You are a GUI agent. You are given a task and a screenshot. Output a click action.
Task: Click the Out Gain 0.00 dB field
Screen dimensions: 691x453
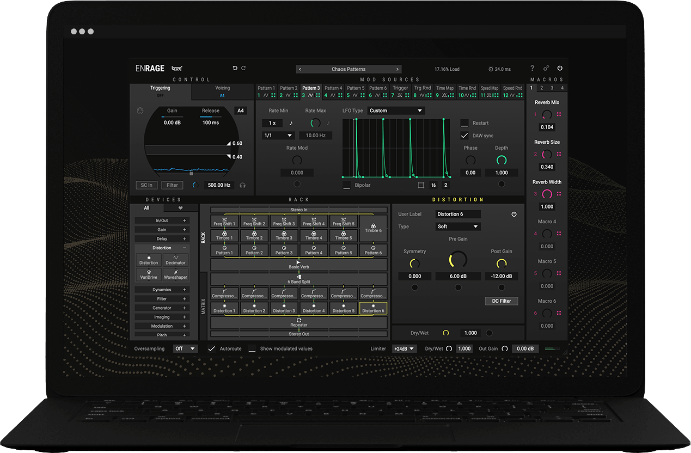[x=525, y=348]
